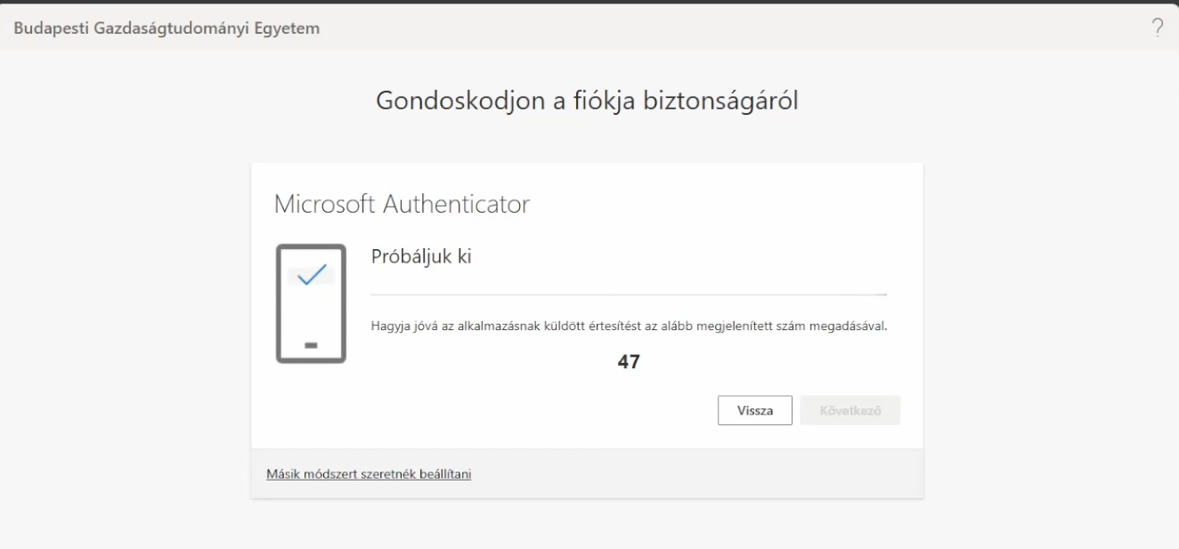Click the word 'Authenticator' in the card title
1179x549 pixels.
click(456, 205)
